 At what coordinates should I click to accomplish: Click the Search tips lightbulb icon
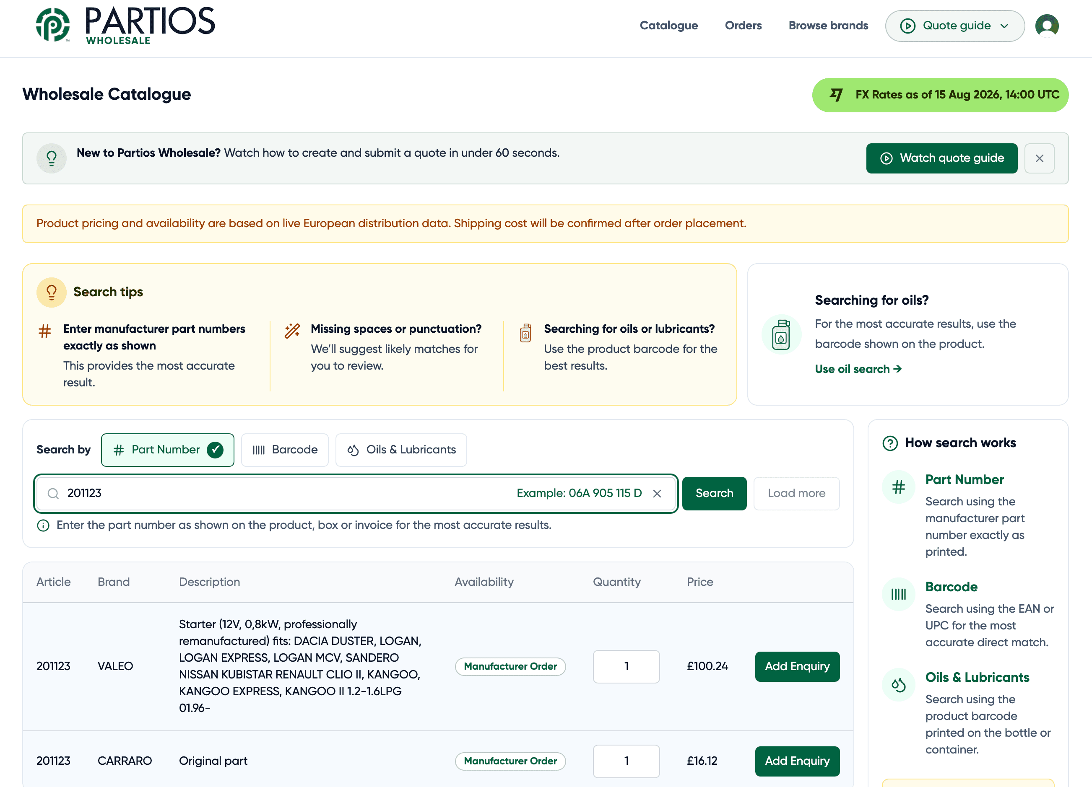[52, 293]
